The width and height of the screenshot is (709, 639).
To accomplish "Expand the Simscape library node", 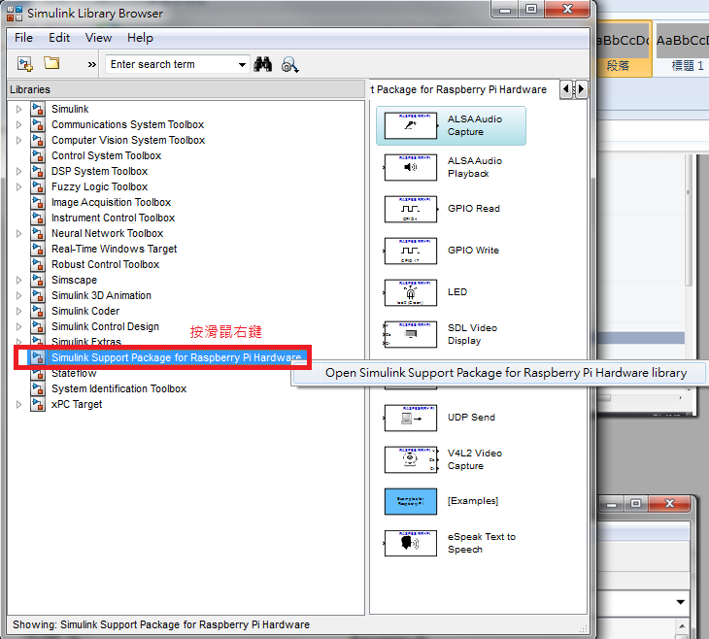I will tap(19, 280).
